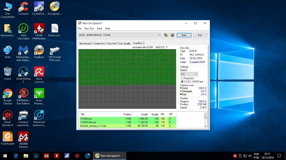This screenshot has width=286, height=160.
Task: Open the 4X speed dropdown
Action: [x=189, y=74]
